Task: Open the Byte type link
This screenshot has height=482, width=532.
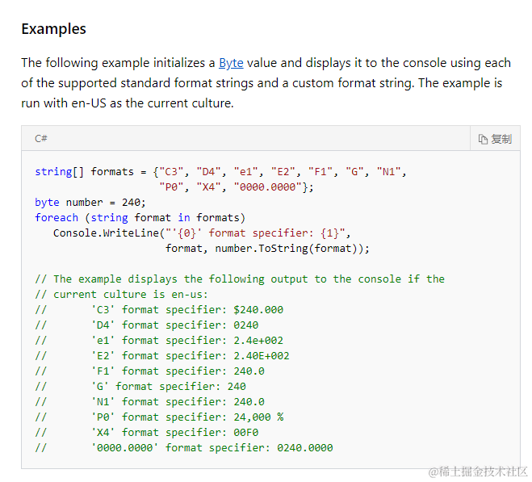Action: [231, 63]
